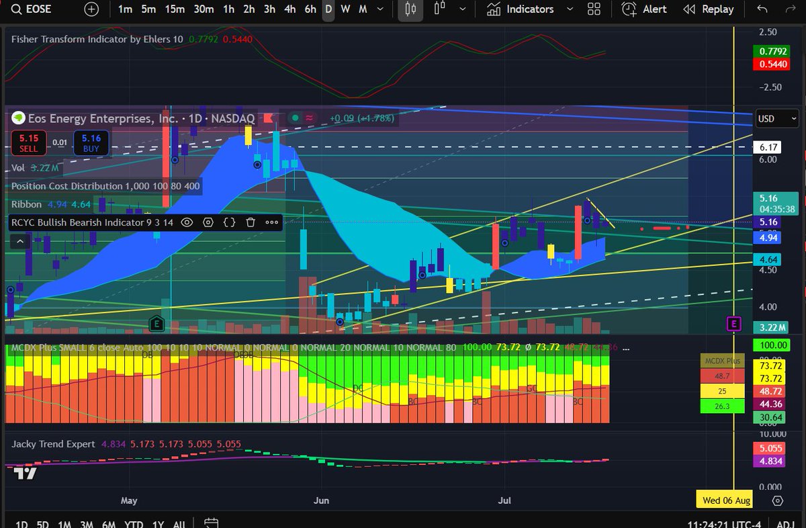The image size is (806, 528).
Task: Click the Jacky Trend Expert legend
Action: (x=126, y=444)
